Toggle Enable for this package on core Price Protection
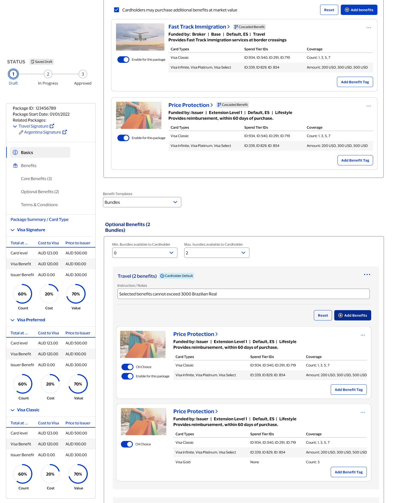The width and height of the screenshot is (397, 503). point(123,138)
